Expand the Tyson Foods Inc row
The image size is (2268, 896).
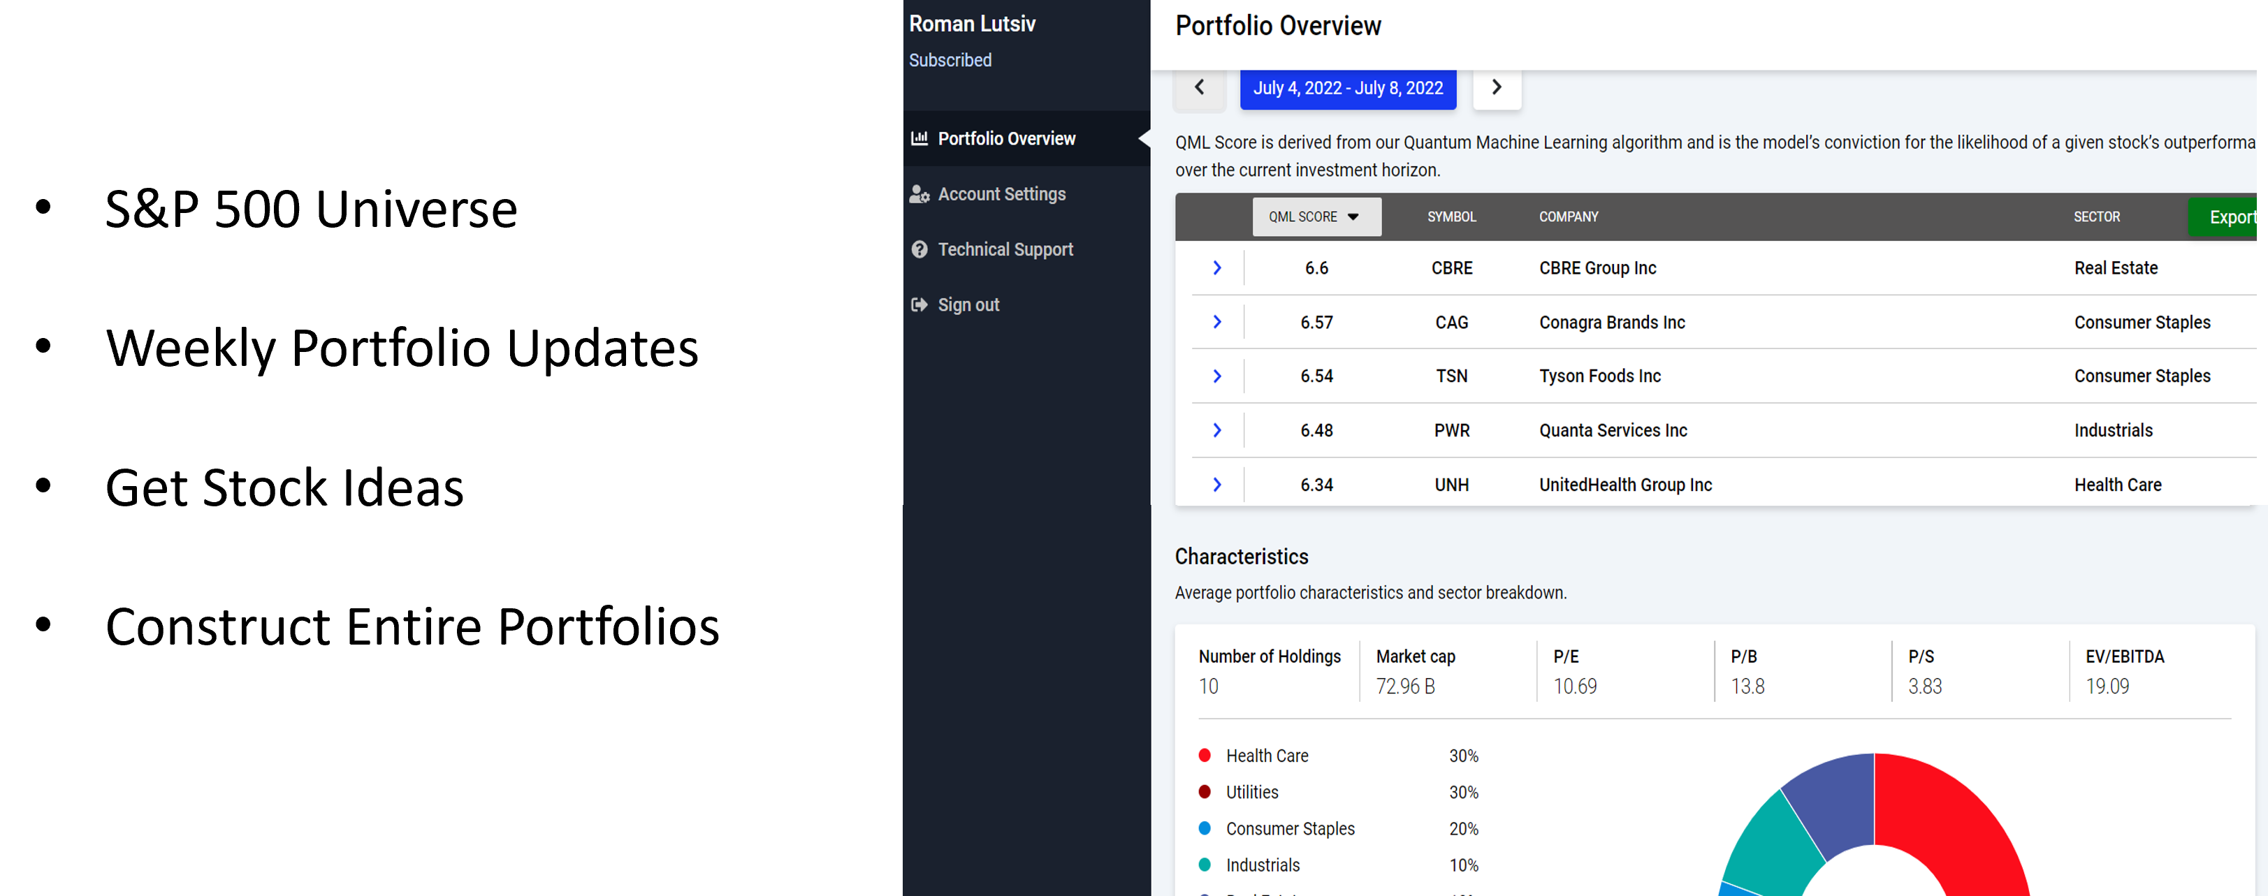[x=1216, y=376]
